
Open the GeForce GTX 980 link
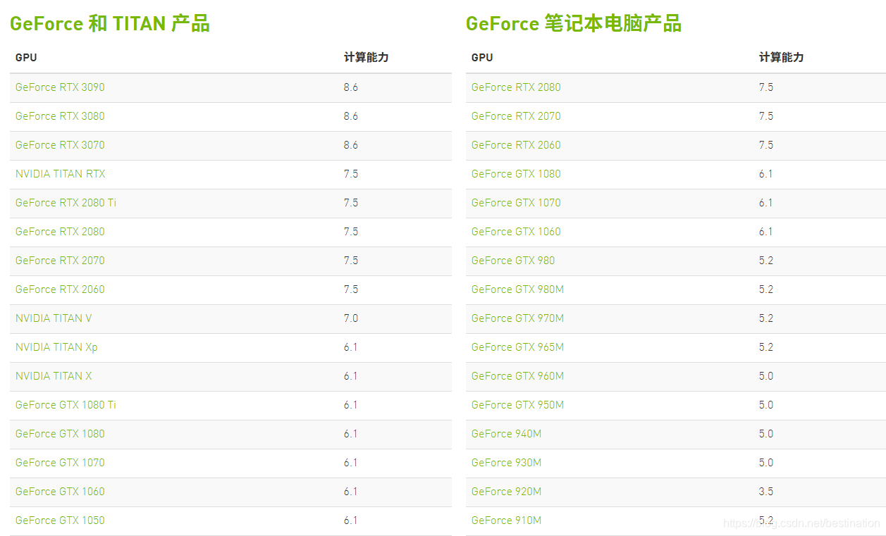tap(513, 261)
